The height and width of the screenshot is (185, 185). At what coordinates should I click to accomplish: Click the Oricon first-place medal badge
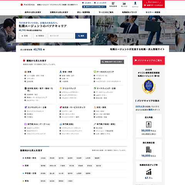point(149,86)
